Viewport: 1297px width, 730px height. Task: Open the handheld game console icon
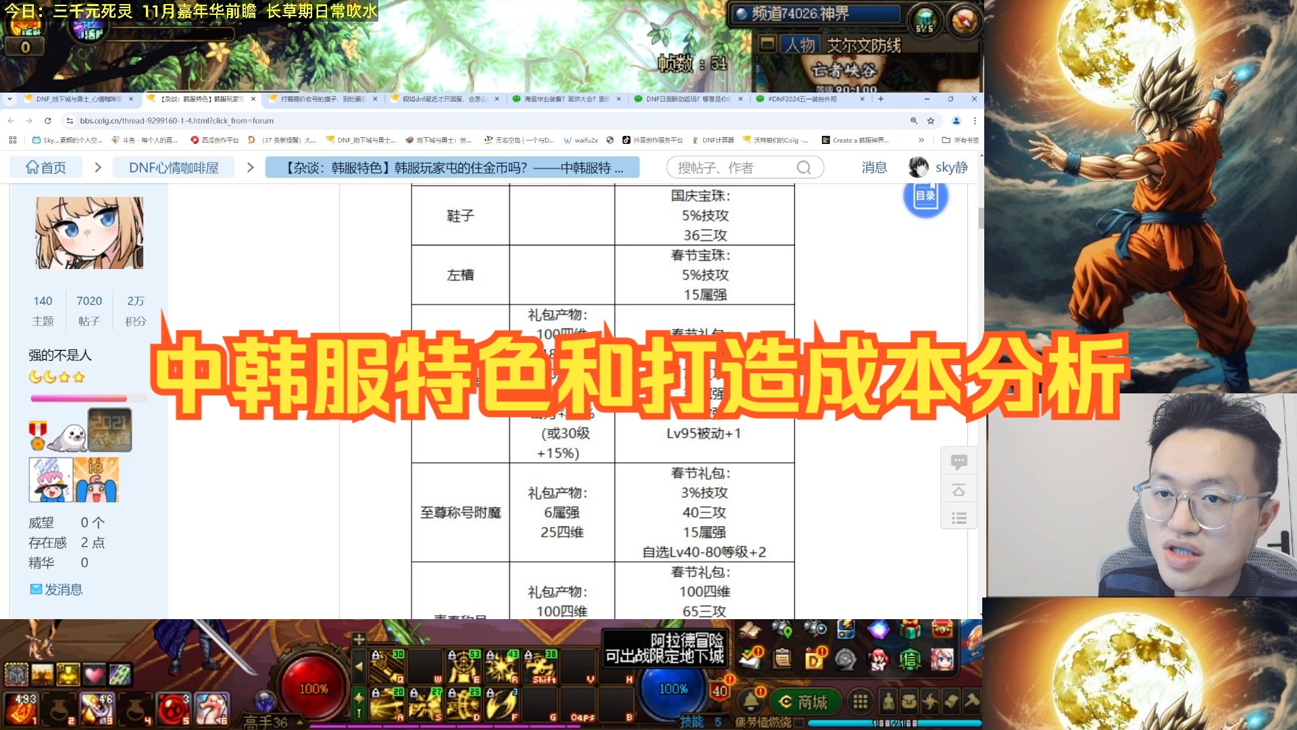coord(846,631)
